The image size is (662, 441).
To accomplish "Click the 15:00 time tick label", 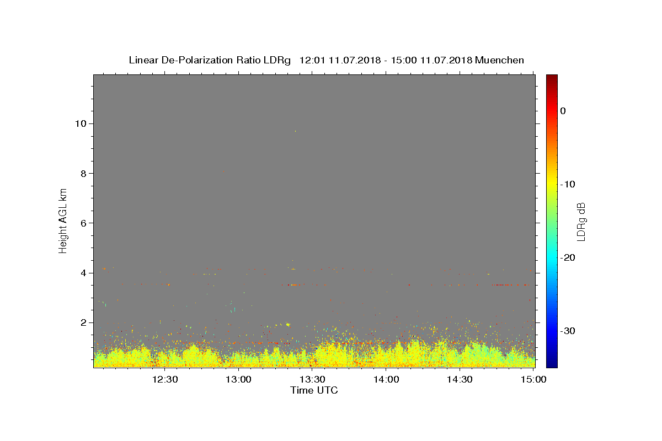I will [x=533, y=379].
